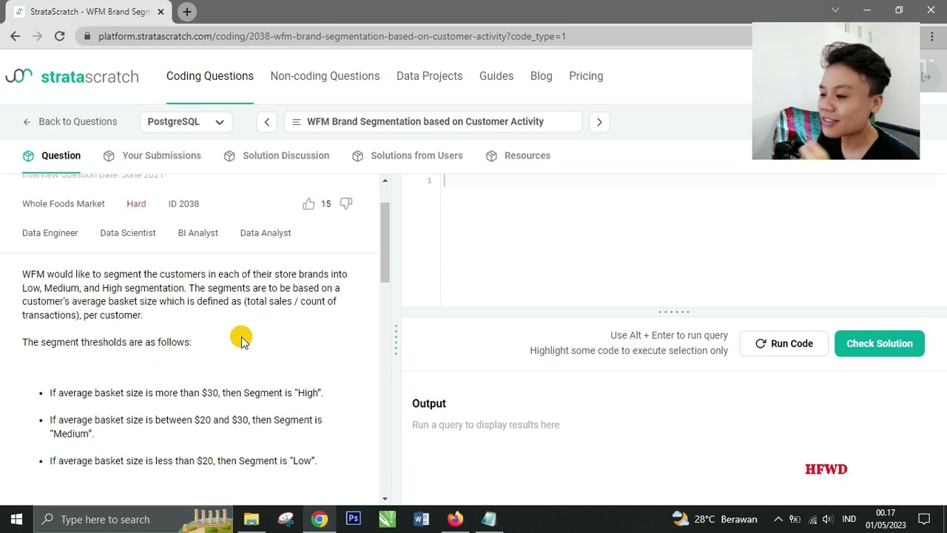947x533 pixels.
Task: Click the volume icon in system tray
Action: click(827, 519)
